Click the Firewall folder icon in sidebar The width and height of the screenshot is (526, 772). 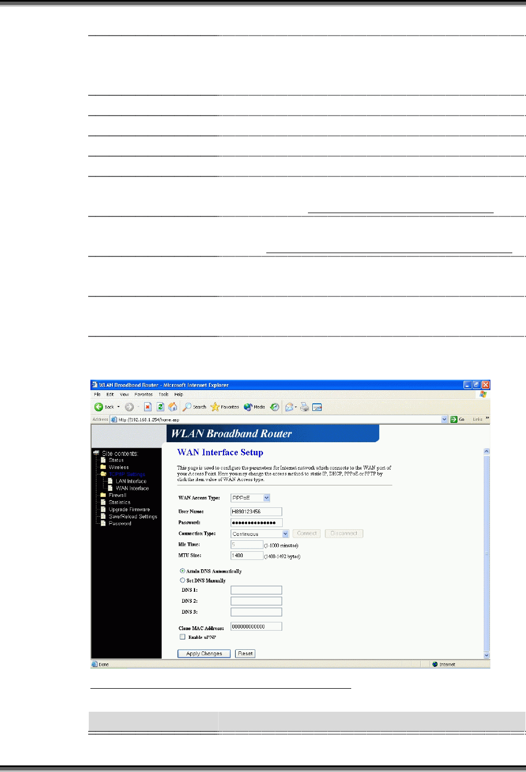click(x=103, y=495)
